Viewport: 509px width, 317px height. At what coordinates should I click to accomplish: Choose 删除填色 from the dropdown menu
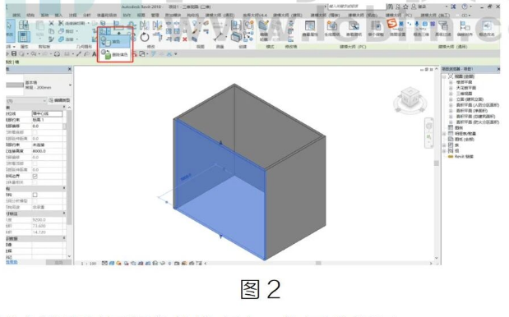tap(114, 54)
